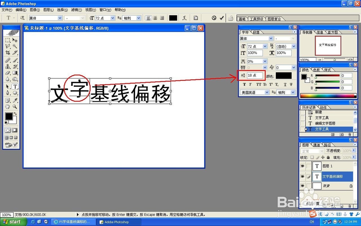Viewport: 361px width, 226px height.
Task: Open 滤镜(T) menu
Action: click(77, 10)
